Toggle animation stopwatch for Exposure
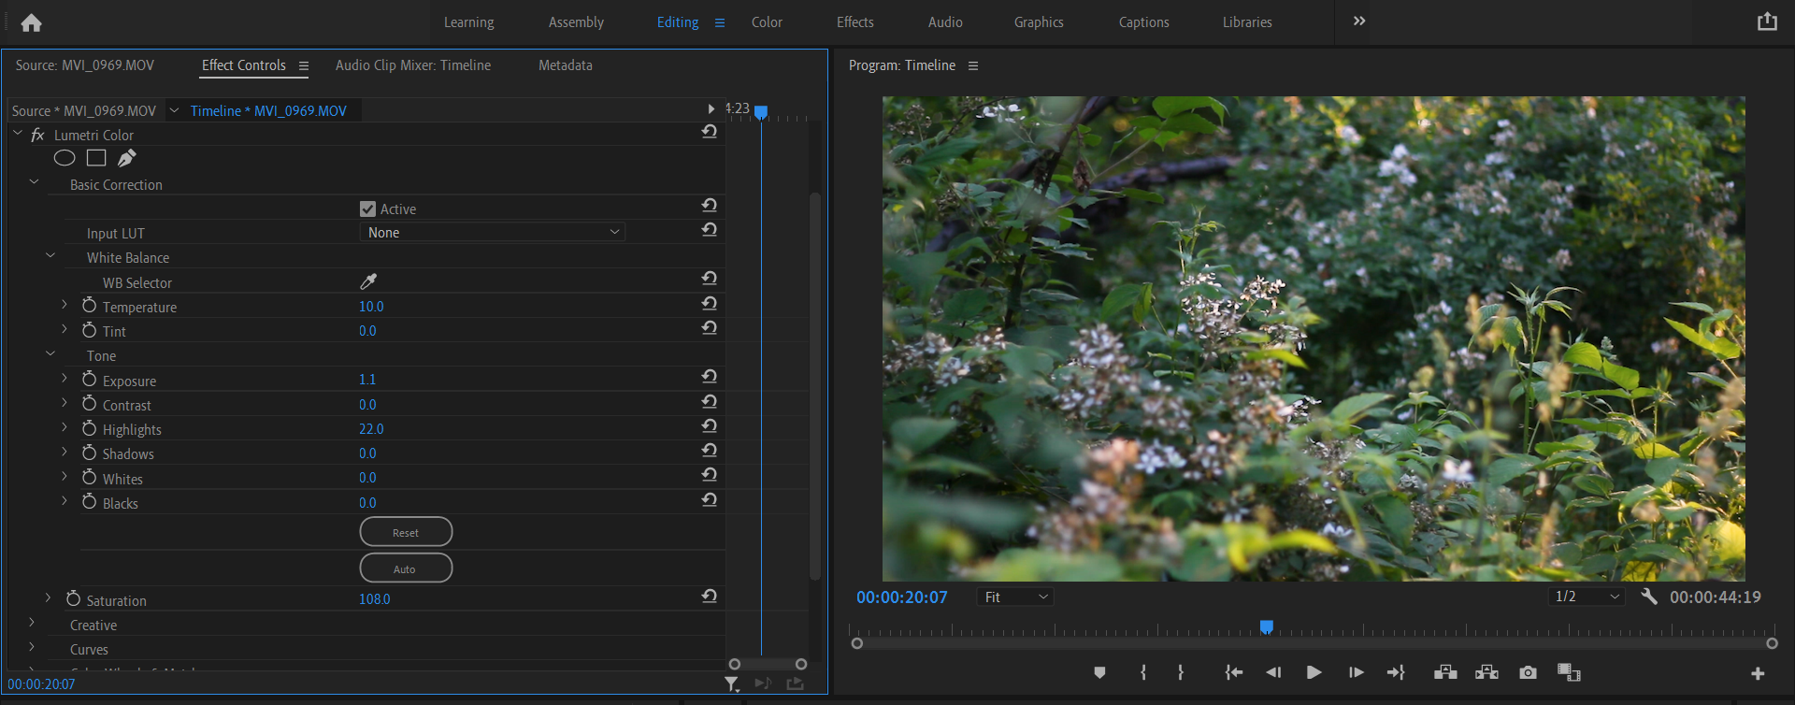The image size is (1795, 705). (90, 379)
